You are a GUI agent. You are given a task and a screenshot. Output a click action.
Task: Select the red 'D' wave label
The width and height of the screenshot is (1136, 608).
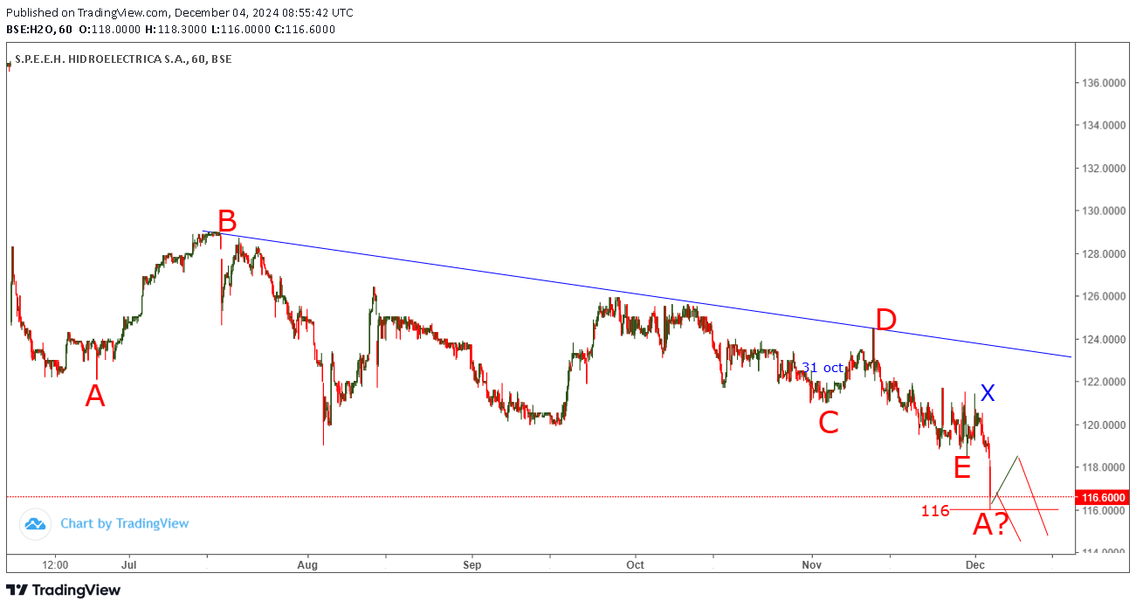[885, 320]
